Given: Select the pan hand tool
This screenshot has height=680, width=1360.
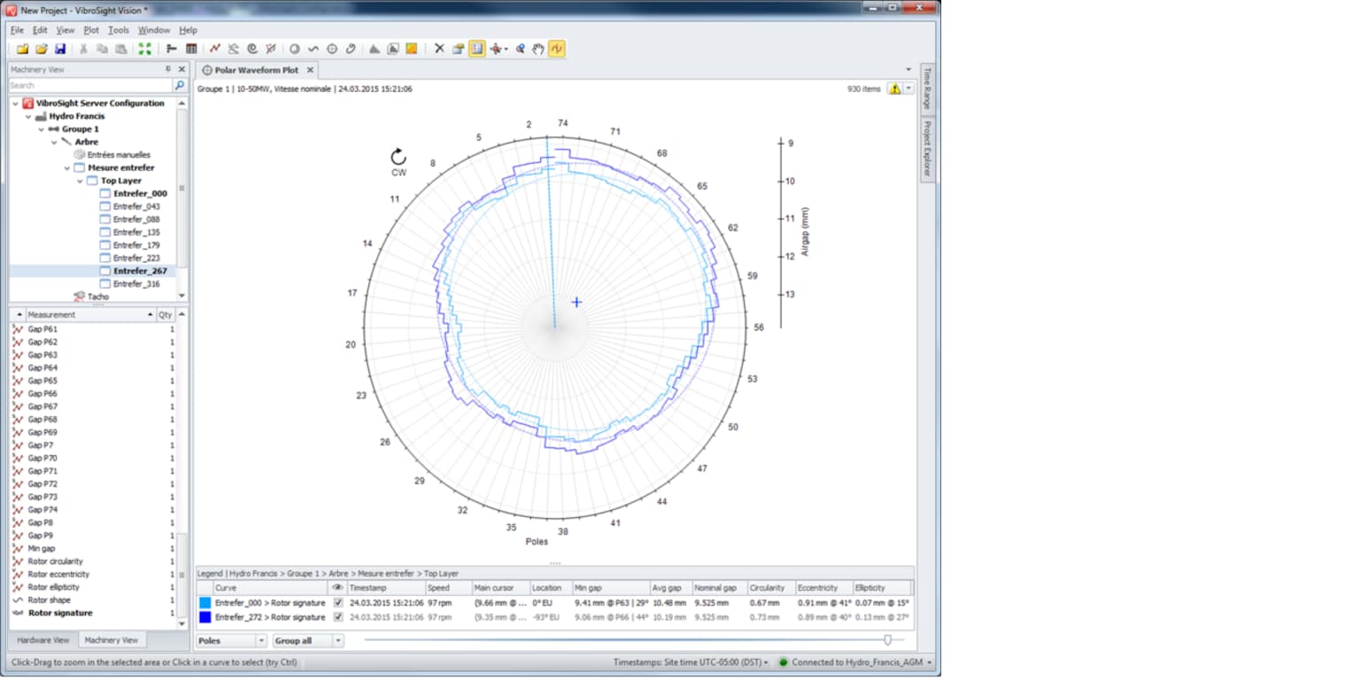Looking at the screenshot, I should [537, 49].
